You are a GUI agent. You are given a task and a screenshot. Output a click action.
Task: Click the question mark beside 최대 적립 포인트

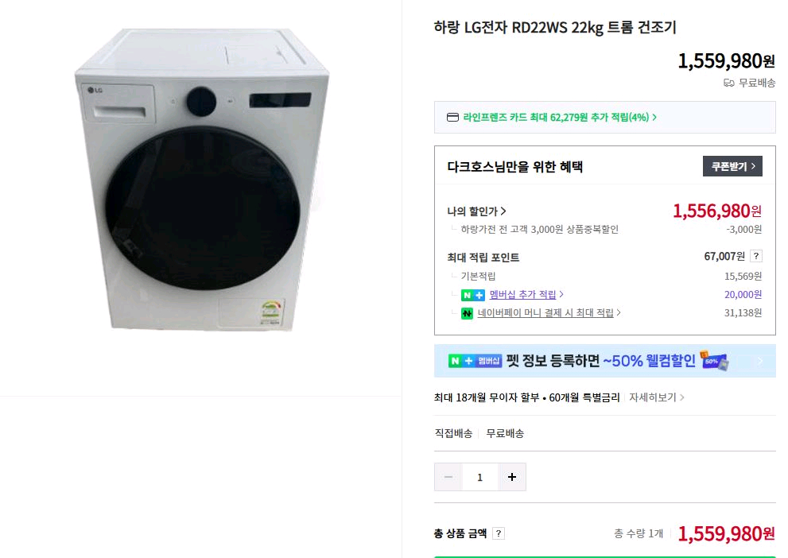756,256
